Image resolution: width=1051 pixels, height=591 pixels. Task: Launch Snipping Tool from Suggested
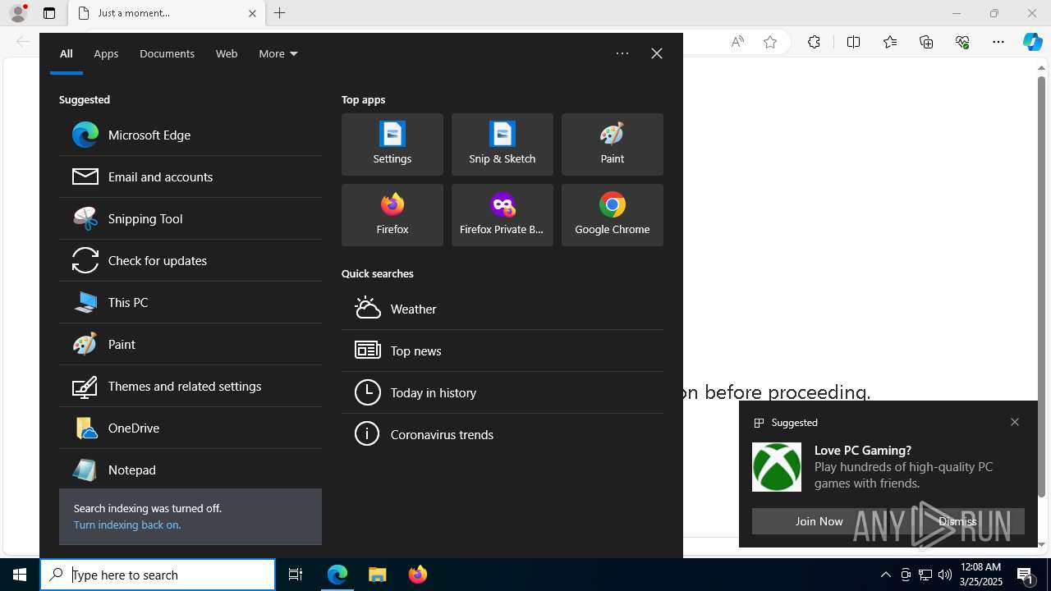tap(190, 218)
